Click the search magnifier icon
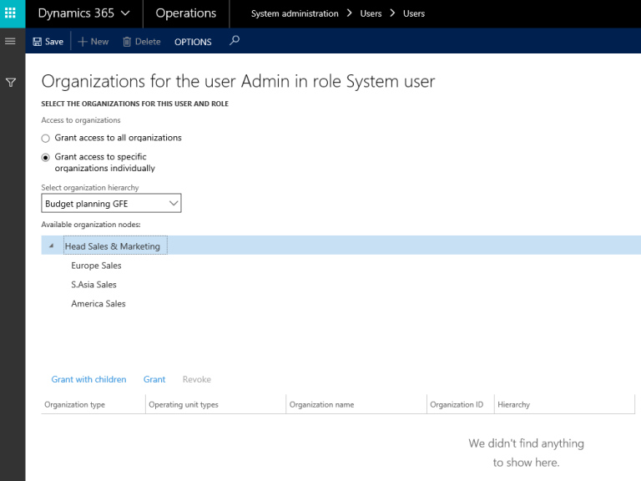 tap(235, 40)
